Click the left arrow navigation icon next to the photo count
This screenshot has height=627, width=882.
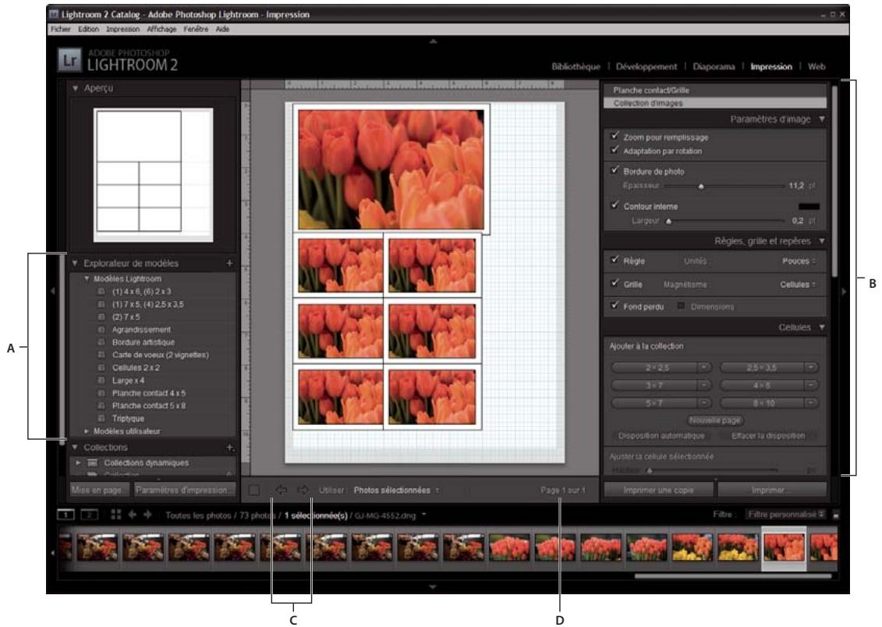130,512
